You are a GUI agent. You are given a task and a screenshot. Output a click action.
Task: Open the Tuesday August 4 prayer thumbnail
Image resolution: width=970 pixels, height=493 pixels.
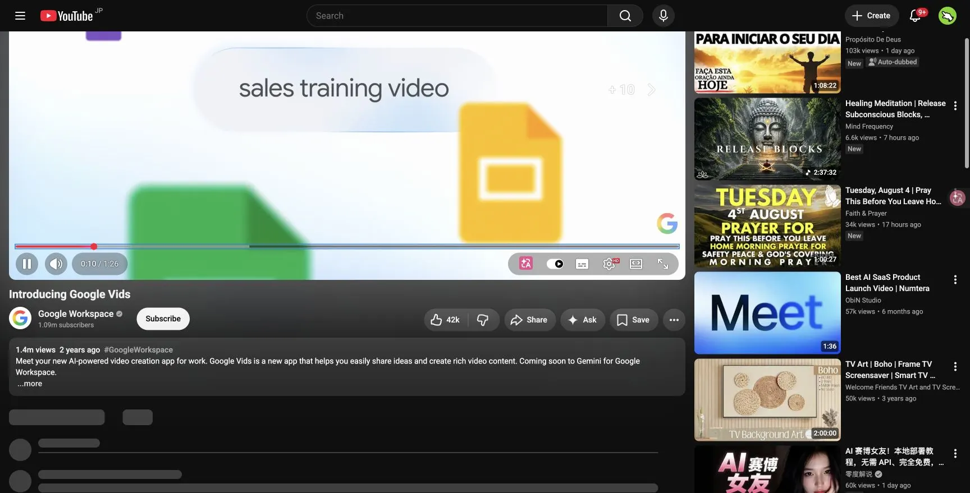767,226
